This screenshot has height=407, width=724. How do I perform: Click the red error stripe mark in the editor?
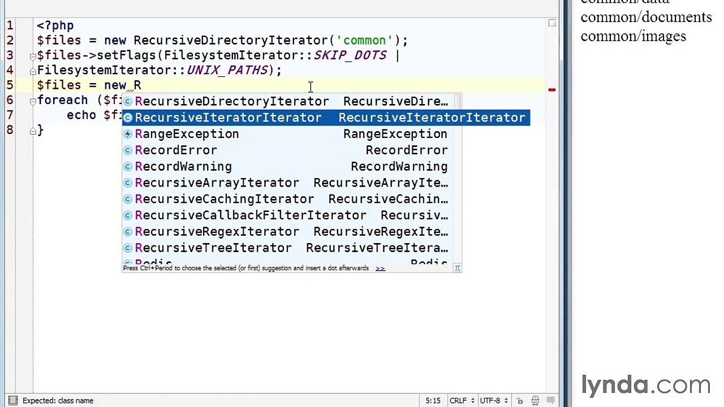click(x=551, y=90)
